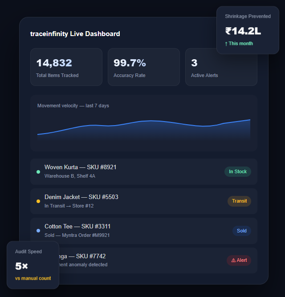
Task: Click Sold — Myntra Order #M9921
Action: tap(77, 235)
